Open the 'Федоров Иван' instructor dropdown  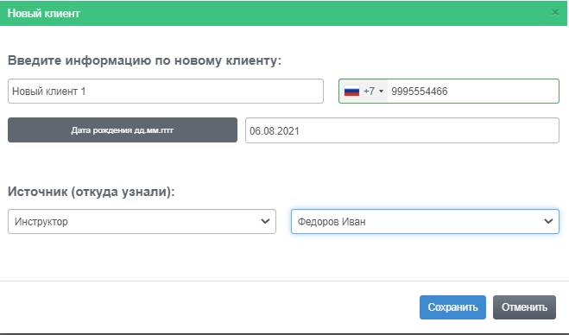[425, 221]
